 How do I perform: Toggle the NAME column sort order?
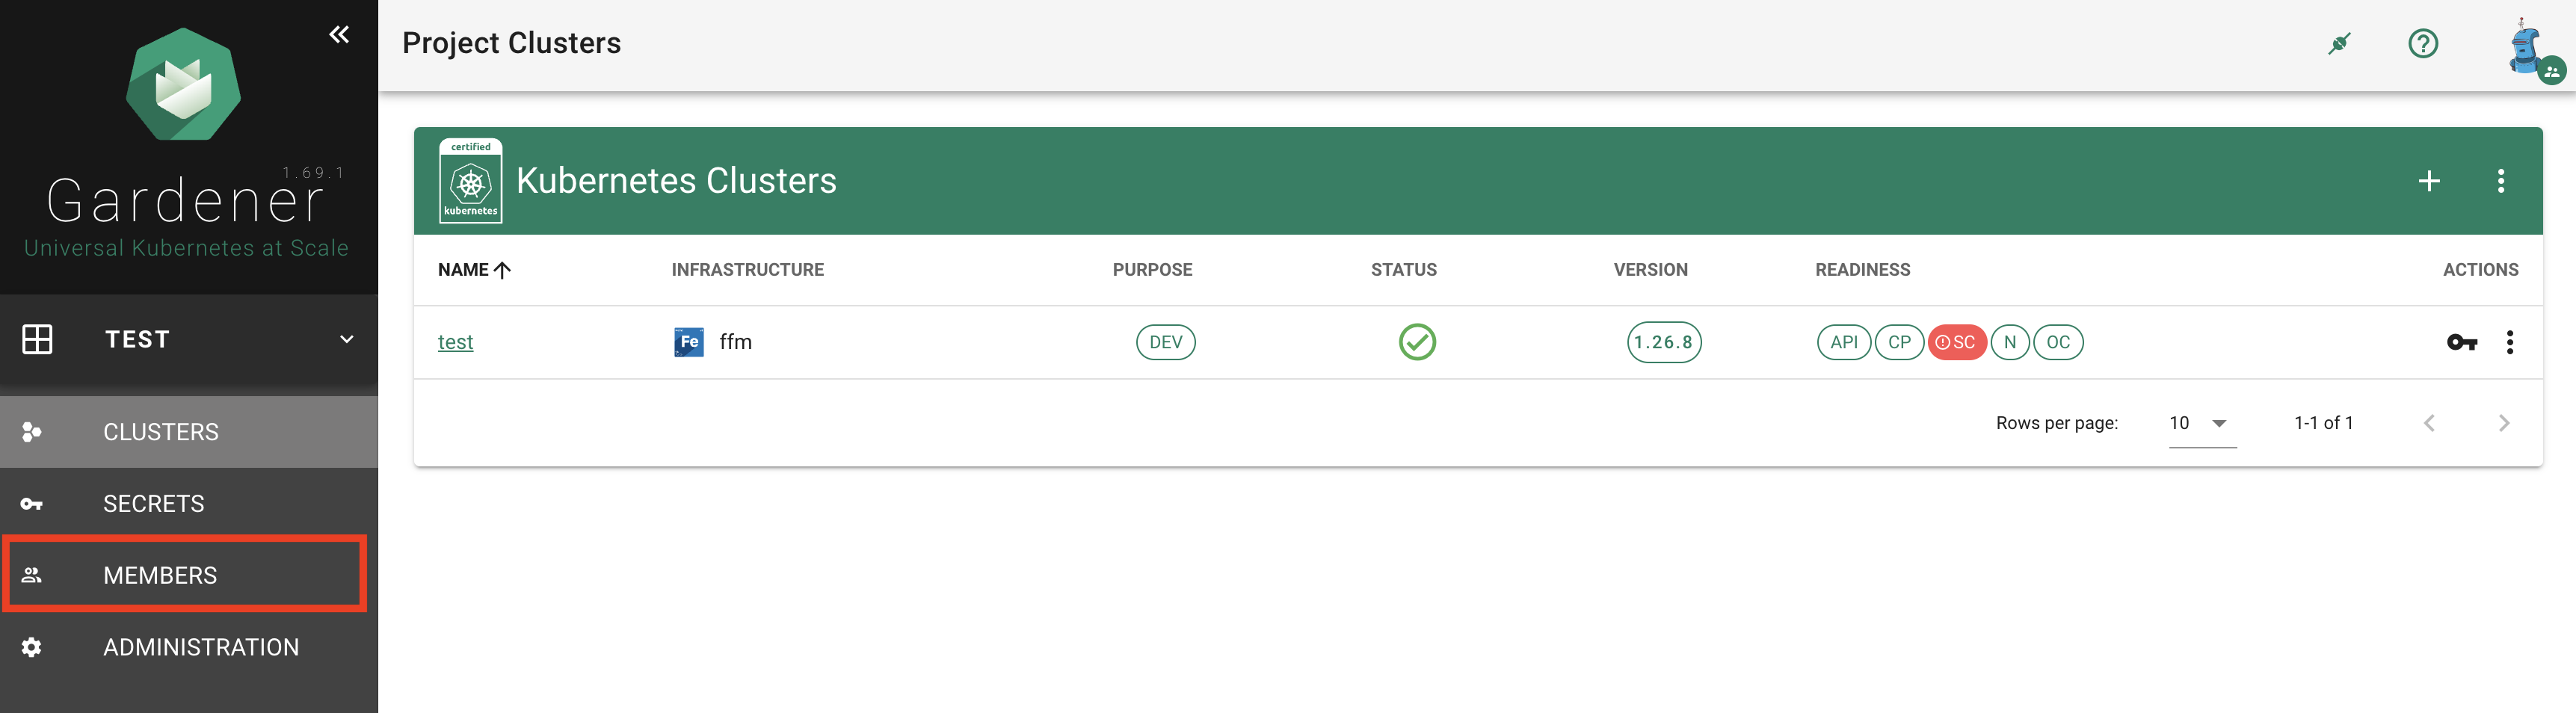tap(473, 269)
